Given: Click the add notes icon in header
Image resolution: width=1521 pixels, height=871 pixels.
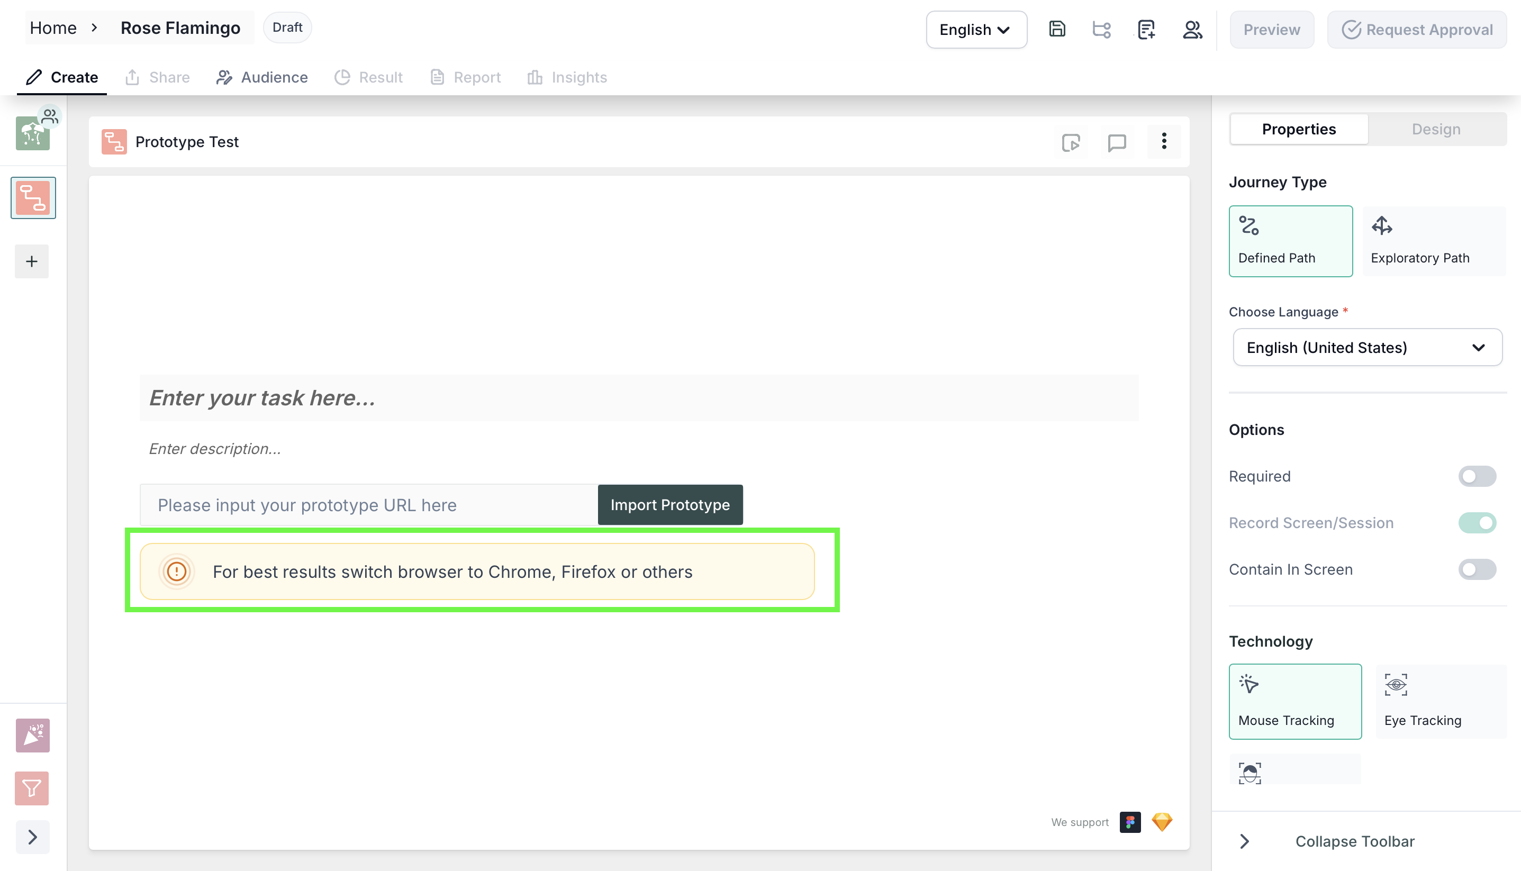Looking at the screenshot, I should tap(1146, 29).
